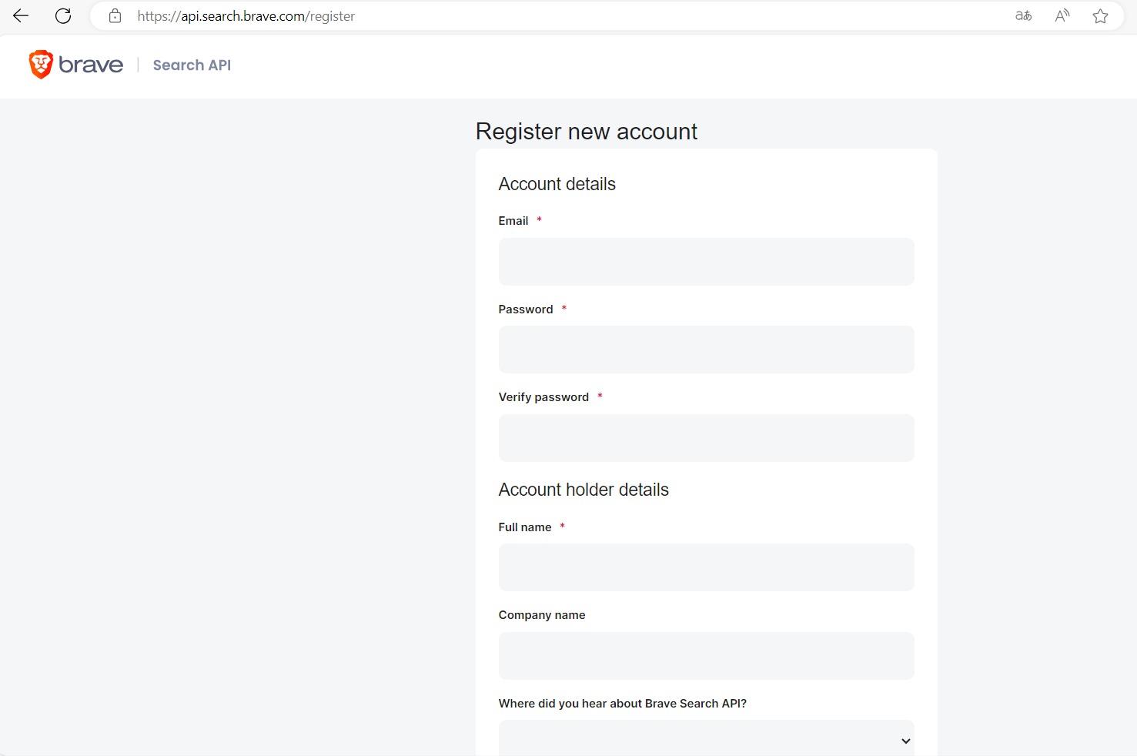
Task: View site security information via lock icon
Action: coord(115,15)
